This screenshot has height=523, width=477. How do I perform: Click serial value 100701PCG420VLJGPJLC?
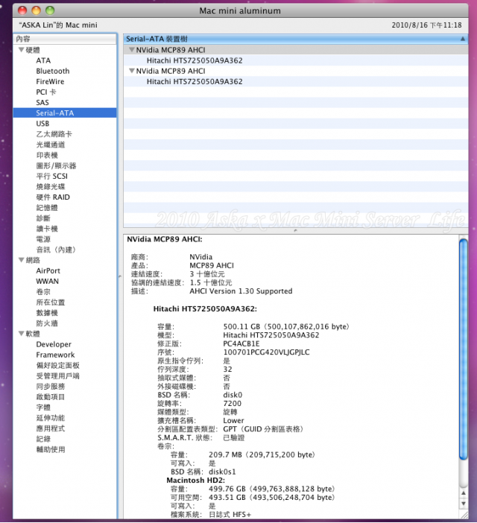click(x=266, y=352)
